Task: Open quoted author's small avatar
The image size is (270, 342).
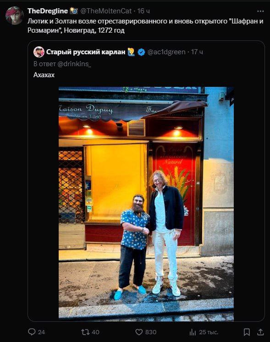Action: pyautogui.click(x=39, y=52)
